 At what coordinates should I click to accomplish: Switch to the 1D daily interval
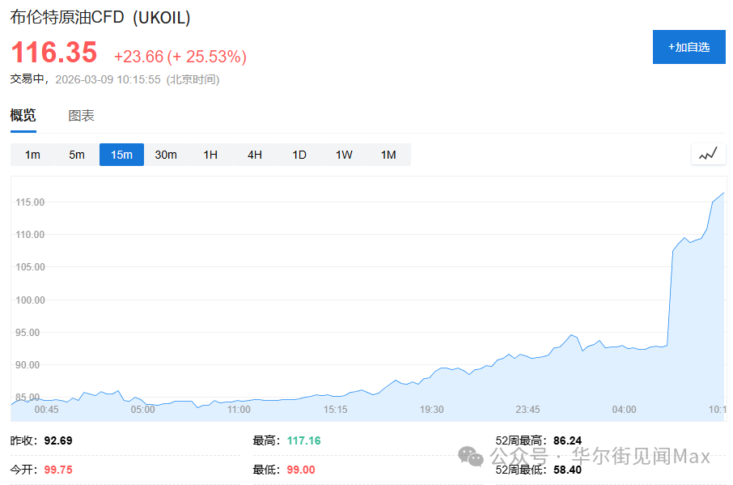pos(299,154)
